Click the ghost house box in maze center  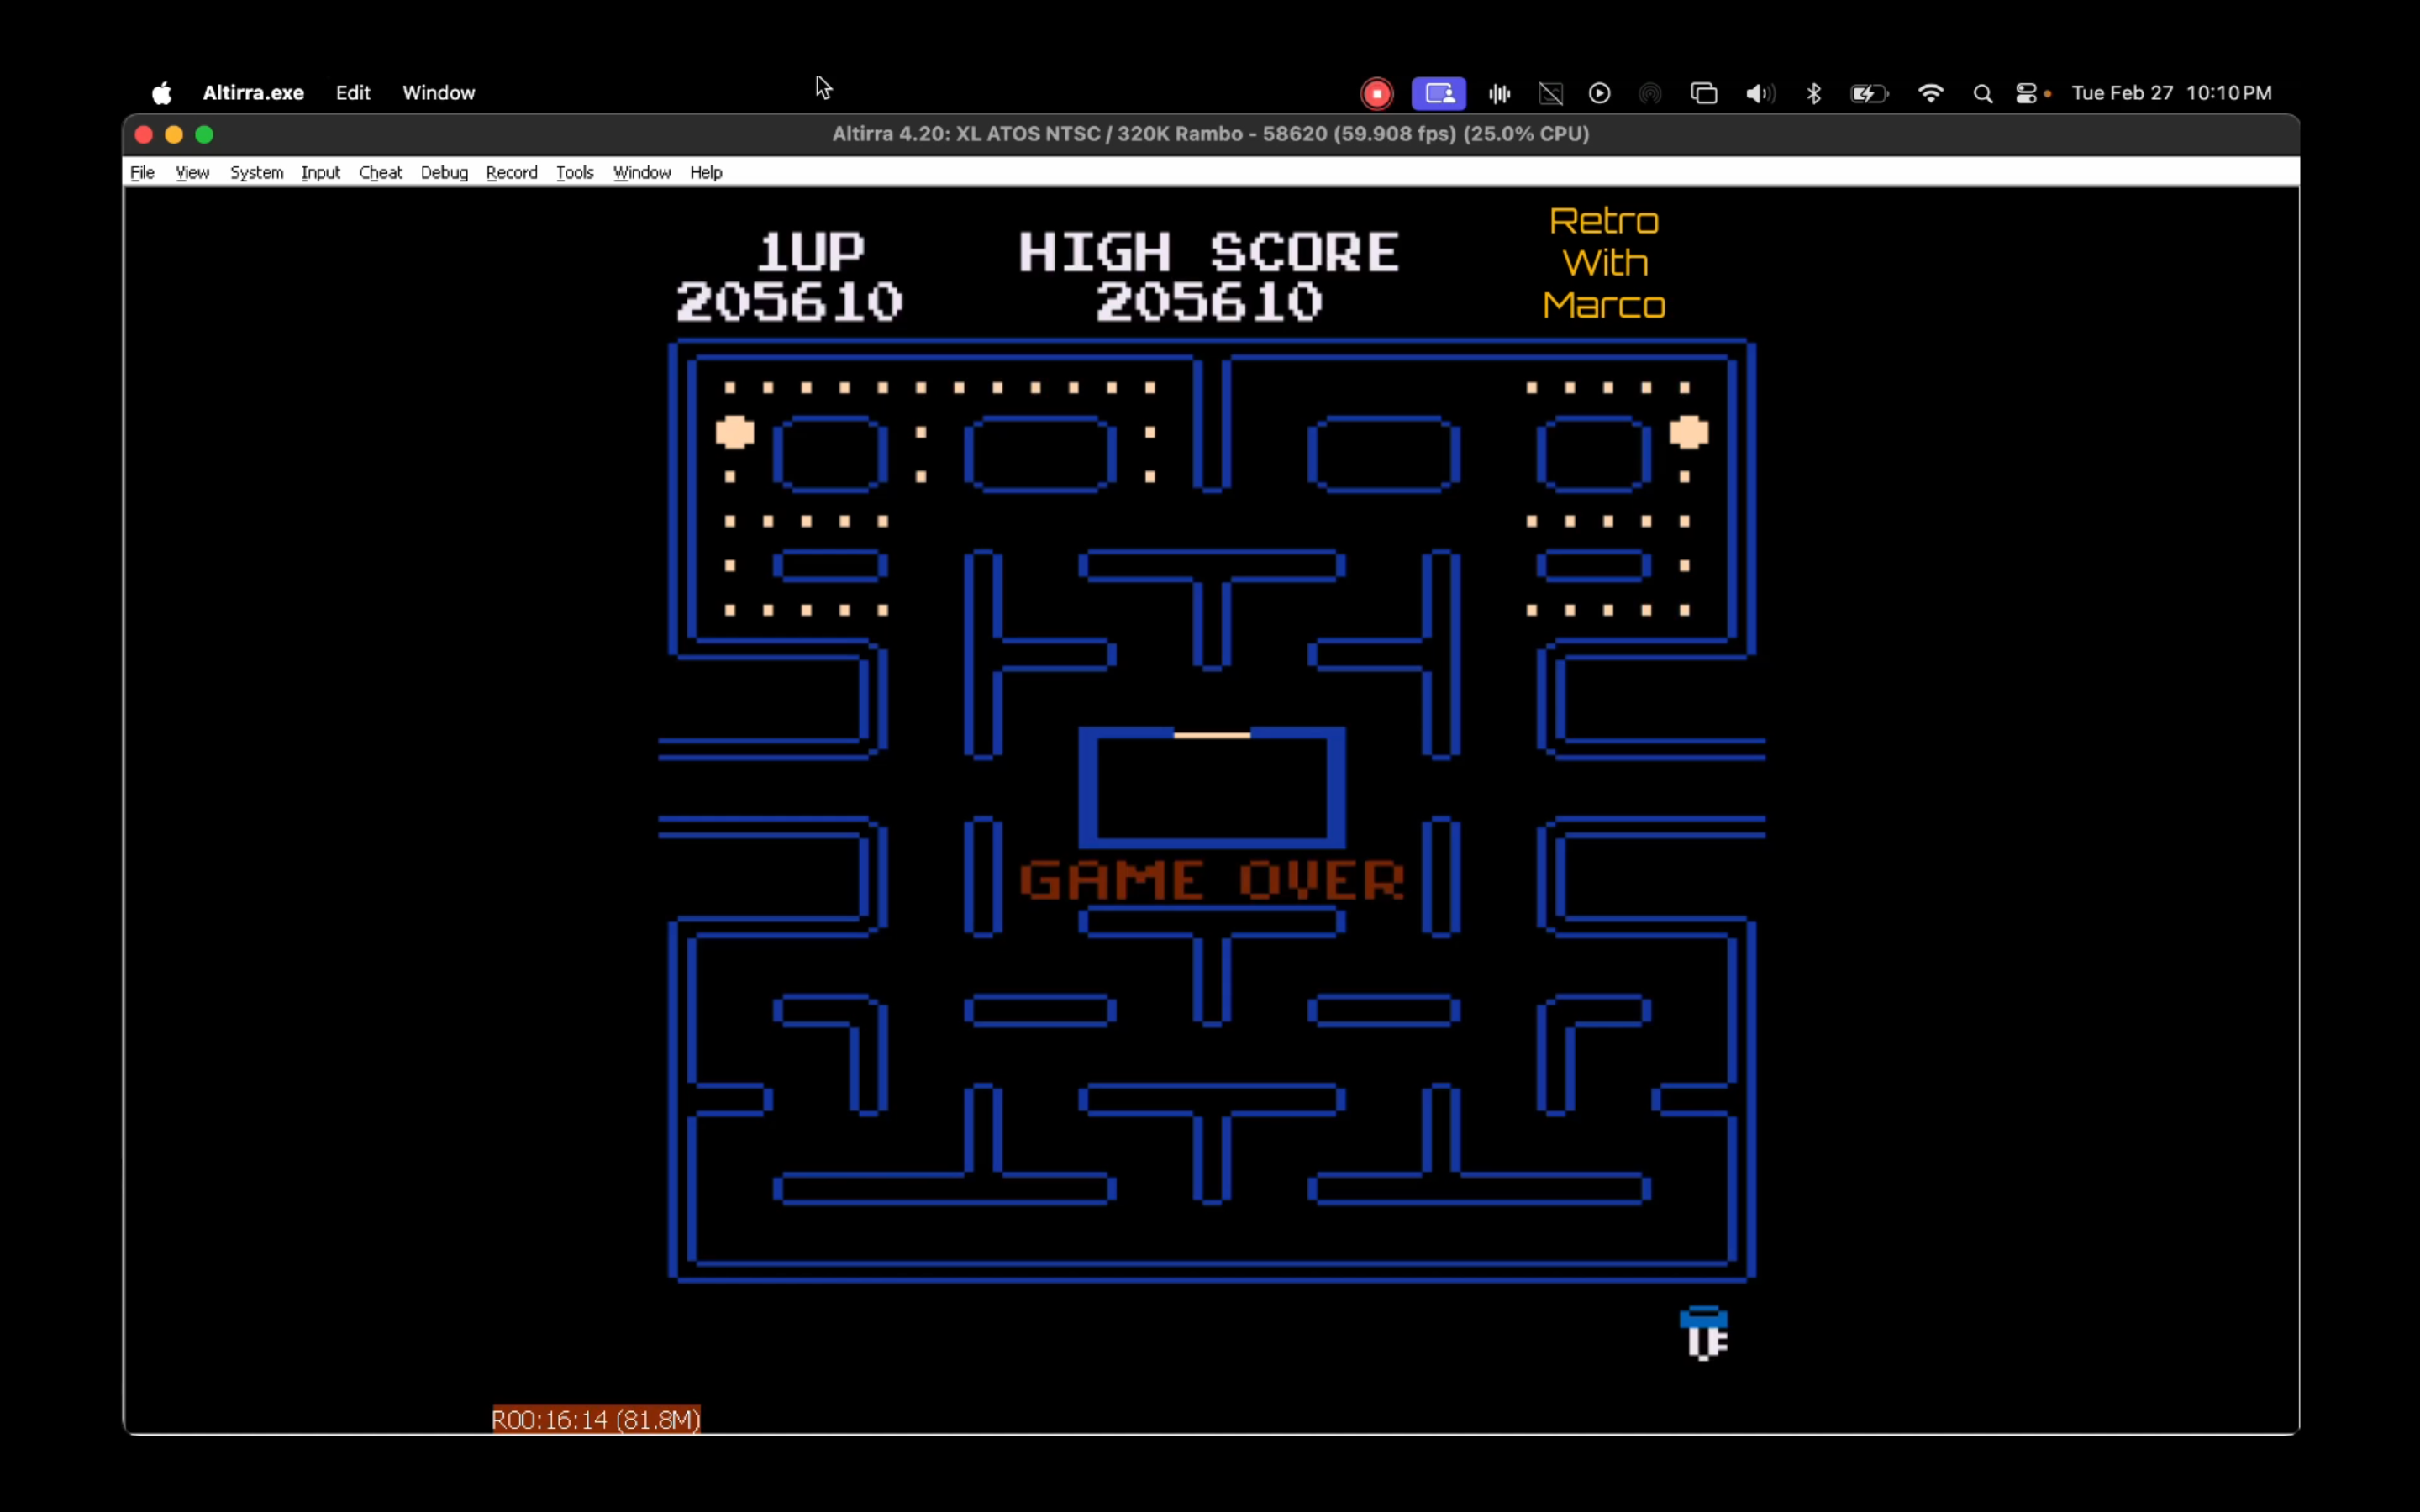coord(1212,787)
